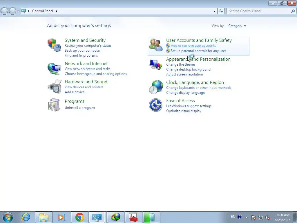
Task: Click Adjust screen resolution
Action: coord(184,74)
